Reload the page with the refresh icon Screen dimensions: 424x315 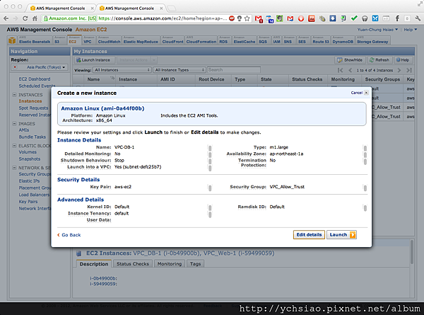(25, 18)
